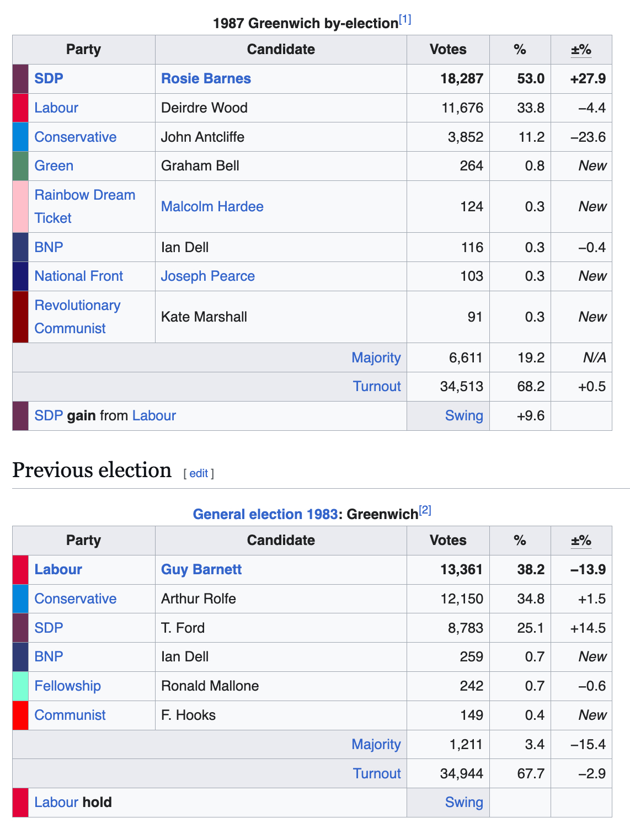Click Swing link in 1987 by-election table

pos(463,415)
